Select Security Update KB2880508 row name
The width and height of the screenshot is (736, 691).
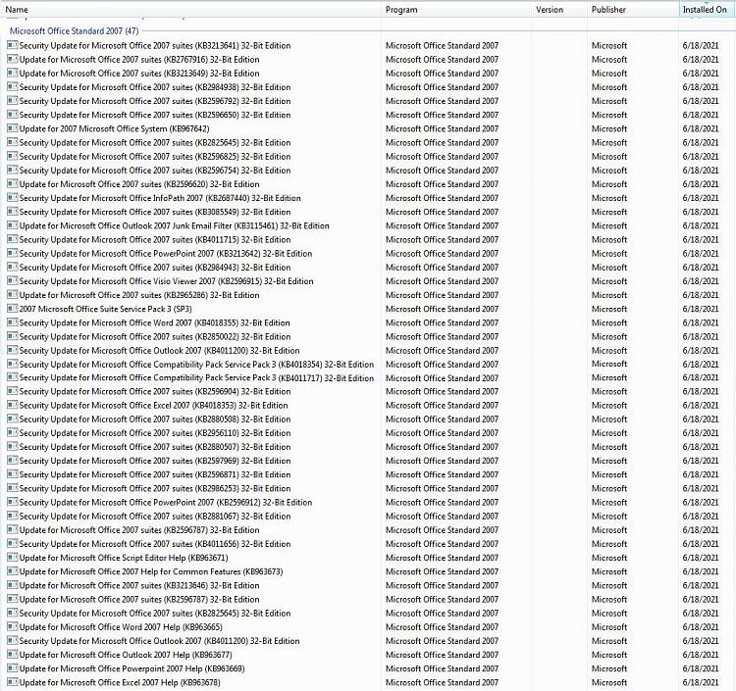(x=155, y=420)
